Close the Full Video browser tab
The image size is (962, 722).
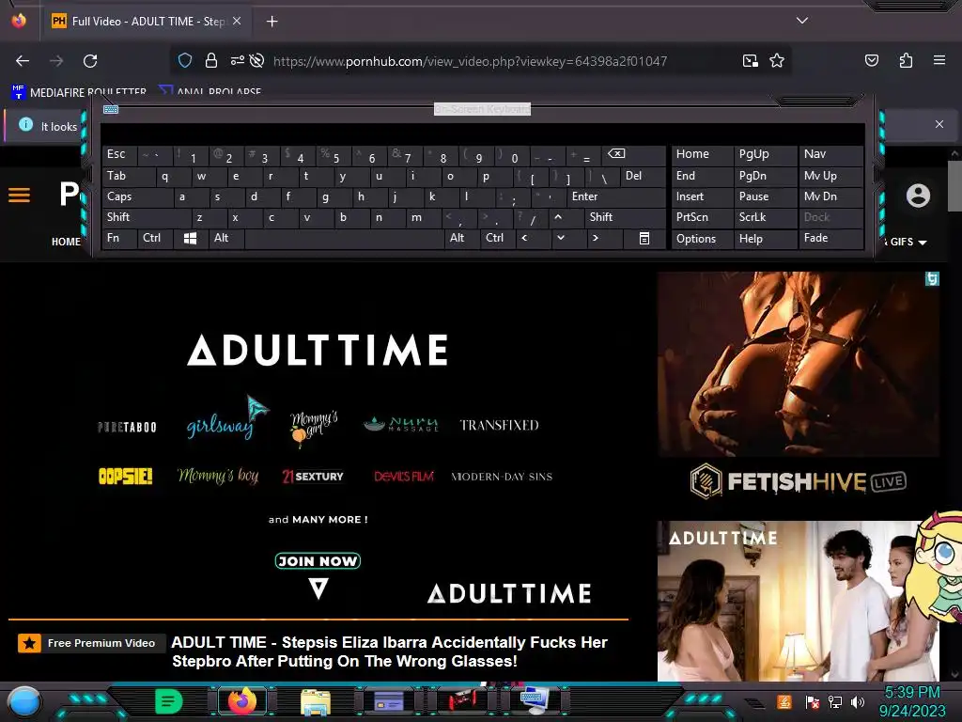tap(237, 21)
